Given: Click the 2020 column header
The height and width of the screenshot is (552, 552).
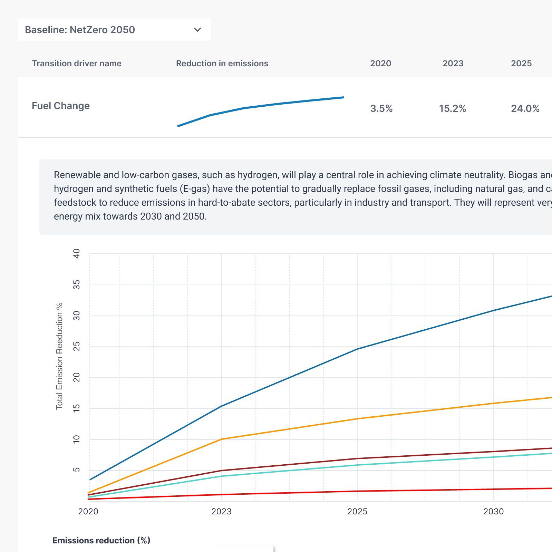Looking at the screenshot, I should pos(380,64).
